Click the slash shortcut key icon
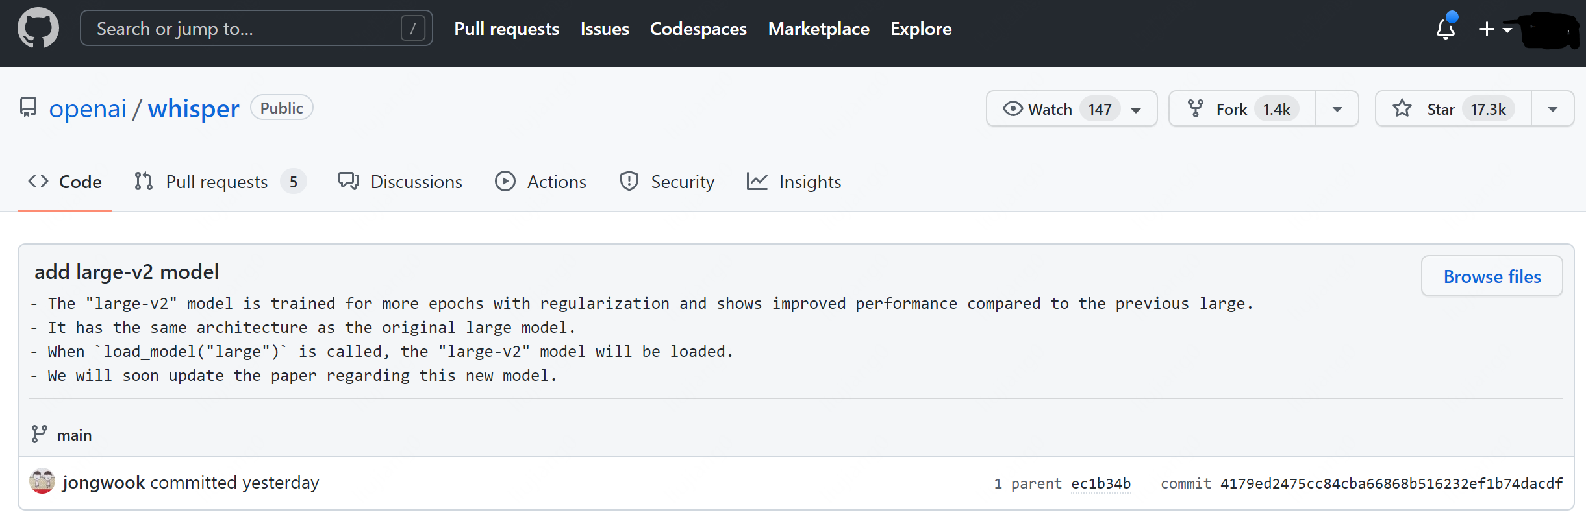 pyautogui.click(x=413, y=29)
